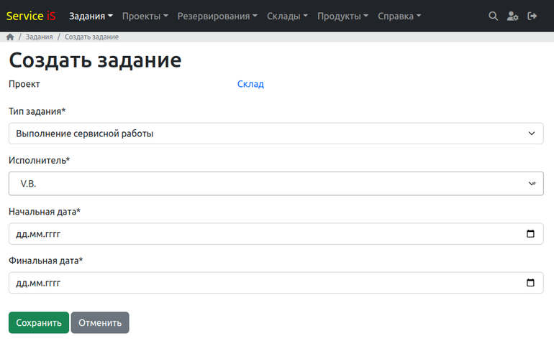Open the search magnifier icon

point(494,17)
